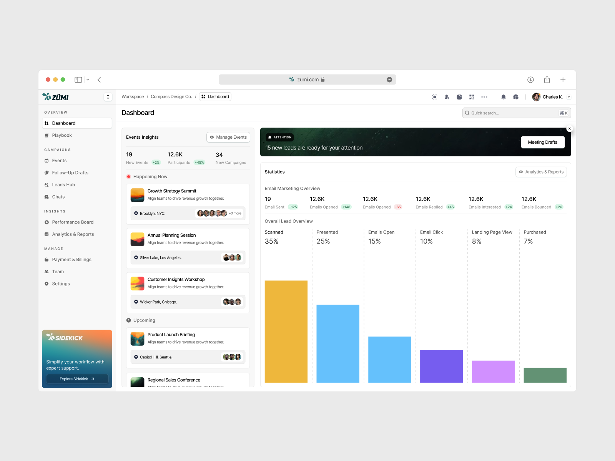
Task: Expand the Charles K. account dropdown
Action: click(569, 97)
